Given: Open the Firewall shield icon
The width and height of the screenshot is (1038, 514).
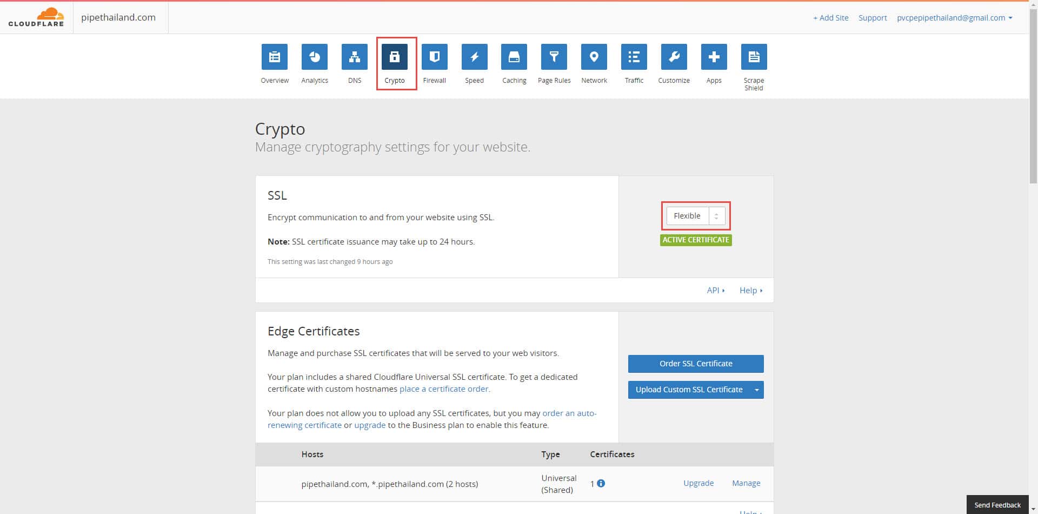Looking at the screenshot, I should tap(435, 57).
